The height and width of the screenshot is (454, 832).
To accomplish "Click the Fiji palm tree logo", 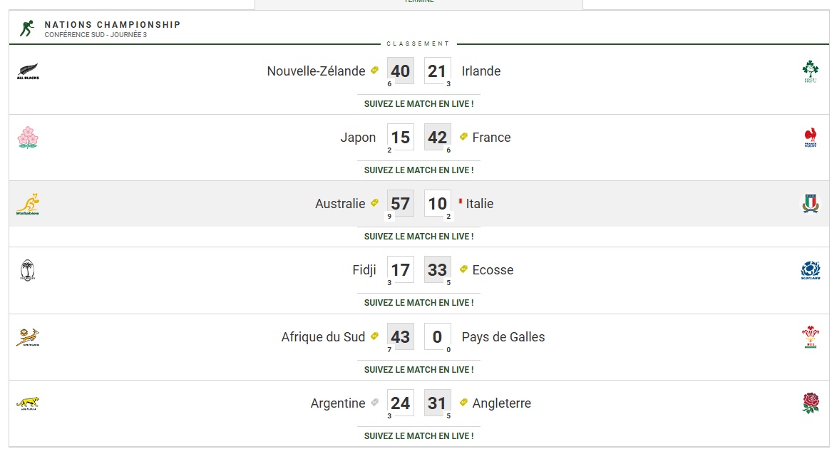I will (x=28, y=270).
